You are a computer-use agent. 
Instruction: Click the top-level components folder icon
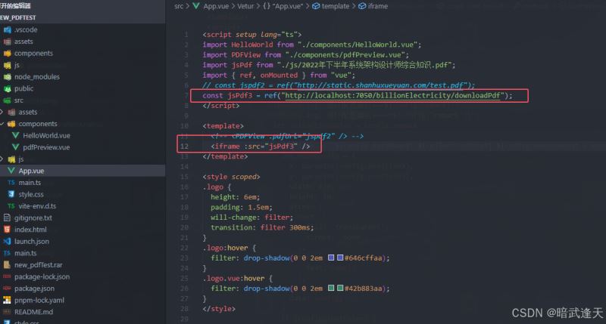click(7, 53)
